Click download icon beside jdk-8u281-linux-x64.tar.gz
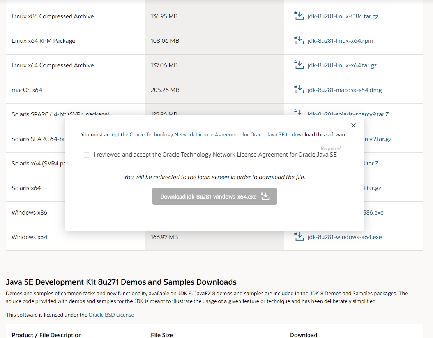The width and height of the screenshot is (433, 338). click(299, 65)
